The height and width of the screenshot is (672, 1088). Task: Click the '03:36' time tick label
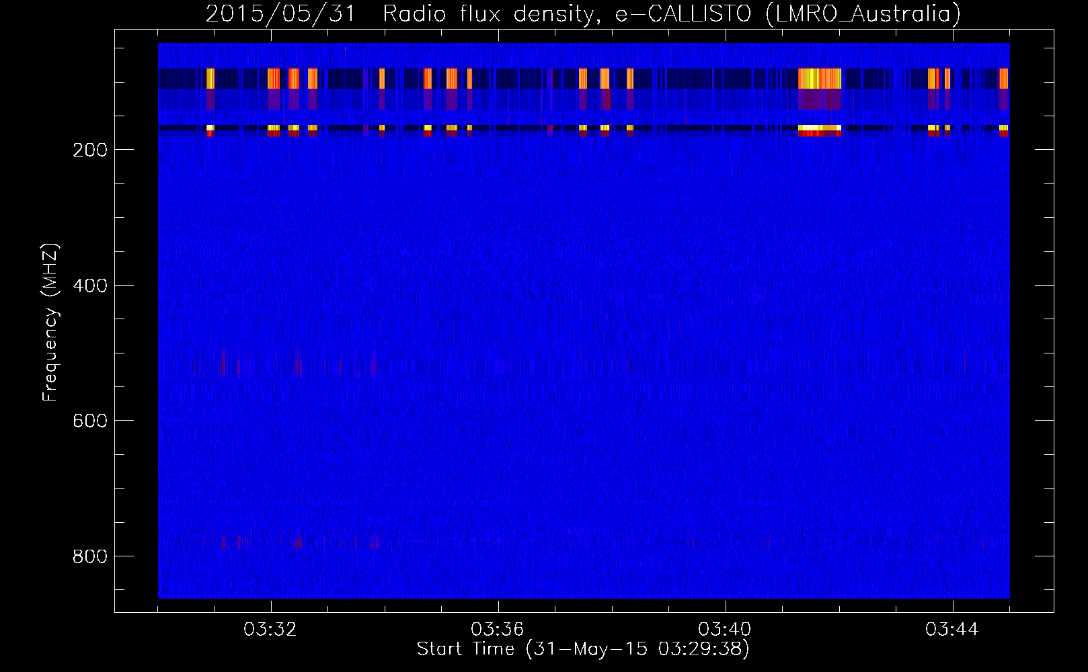(498, 630)
